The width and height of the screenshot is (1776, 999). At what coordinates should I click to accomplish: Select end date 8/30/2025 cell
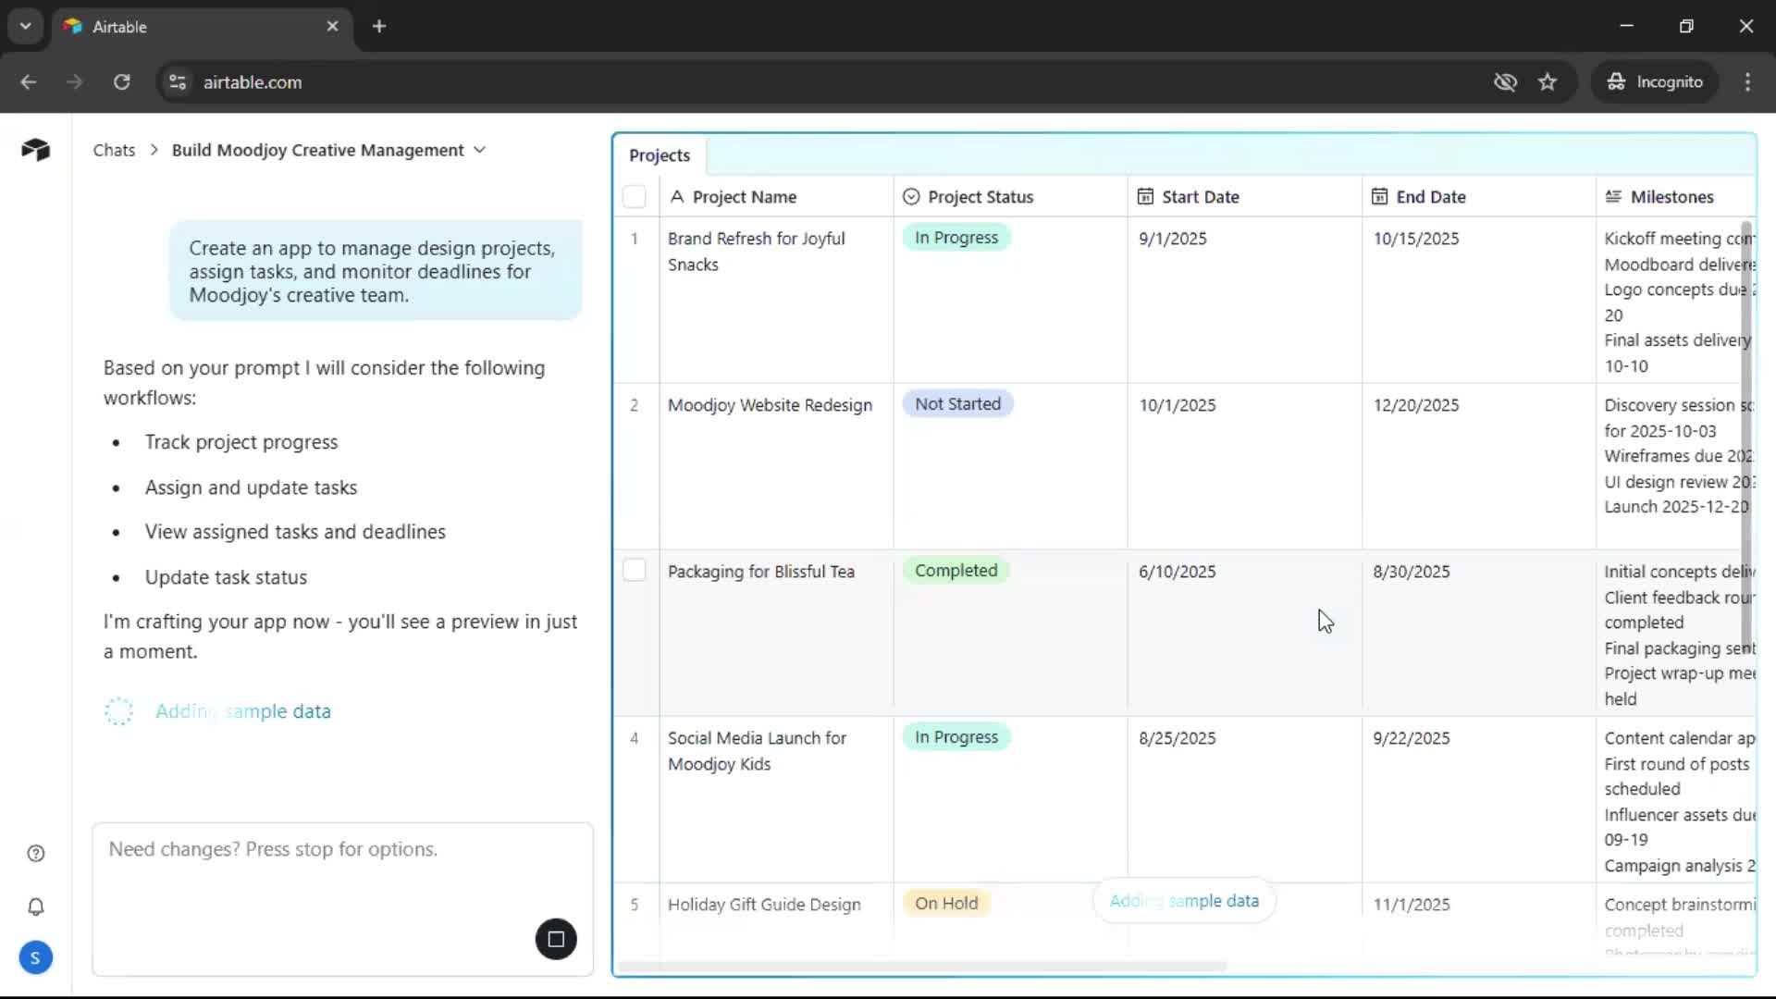[x=1479, y=634]
